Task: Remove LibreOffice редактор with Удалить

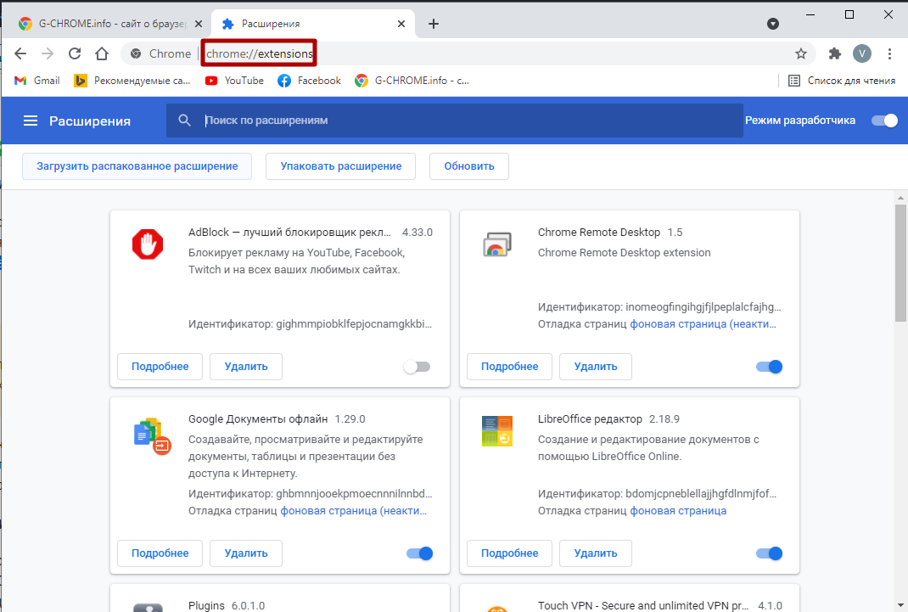Action: click(596, 553)
